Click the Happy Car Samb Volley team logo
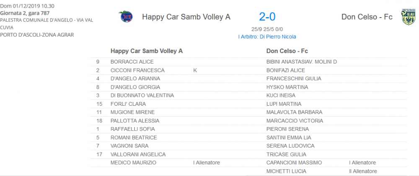Screen dimensions: 419x176 click(x=126, y=17)
